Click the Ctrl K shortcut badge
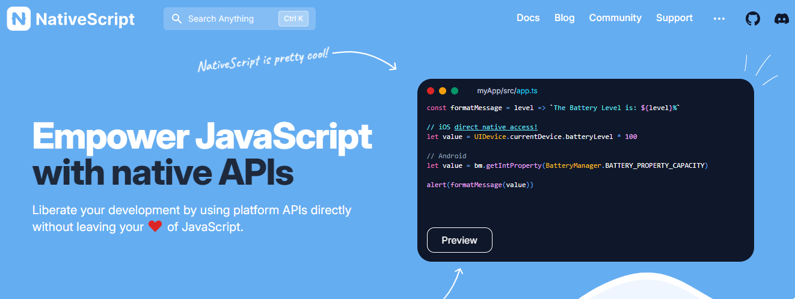Image resolution: width=795 pixels, height=299 pixels. click(293, 19)
